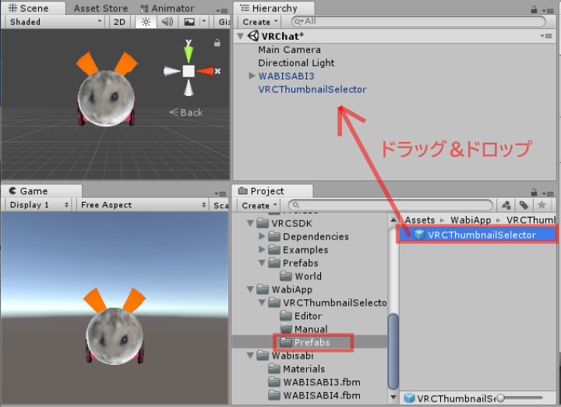Open the Project panel options menu
Screen dimensions: 561x407
548,193
